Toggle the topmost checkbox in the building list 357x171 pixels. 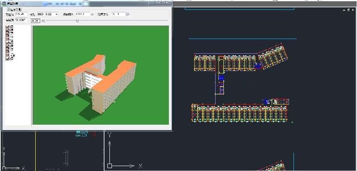[7, 27]
